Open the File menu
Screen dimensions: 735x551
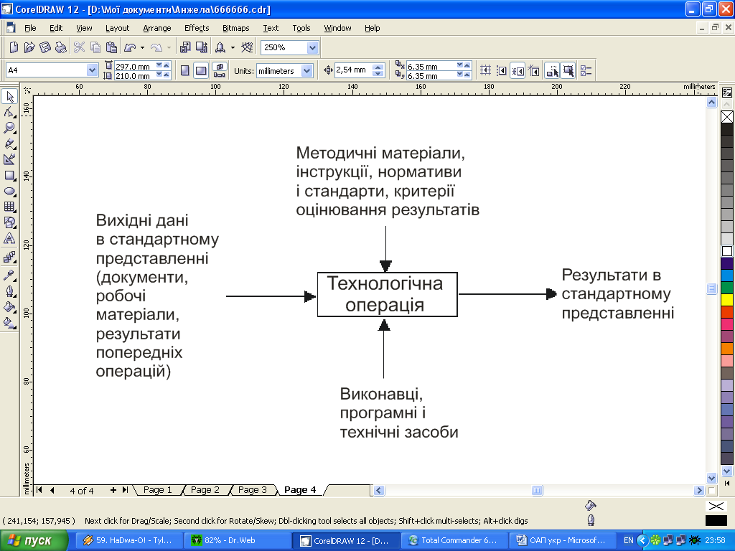coord(30,28)
